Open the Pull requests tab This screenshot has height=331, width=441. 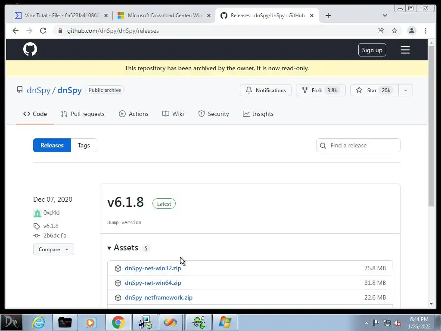[83, 114]
